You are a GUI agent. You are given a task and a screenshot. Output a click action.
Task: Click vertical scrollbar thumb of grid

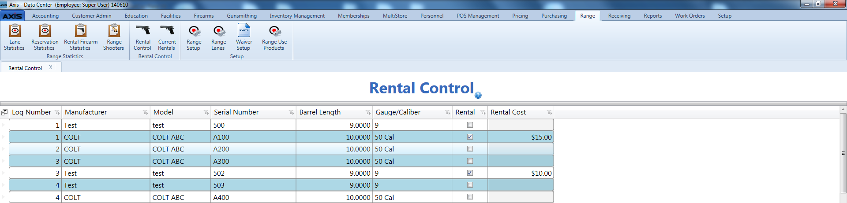point(843,154)
